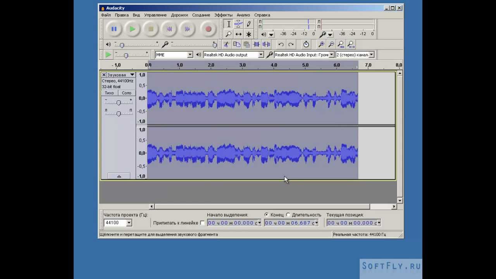Start recording with the red Record button
496x279 pixels.
208,29
